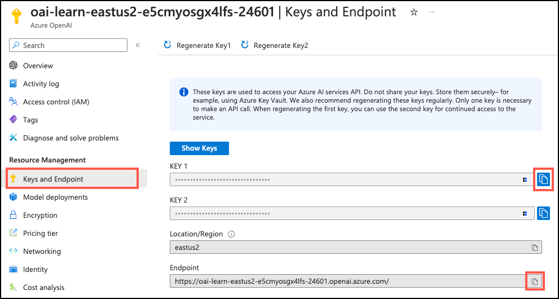This screenshot has height=299, width=559.
Task: Click the Show Keys button
Action: (x=199, y=148)
